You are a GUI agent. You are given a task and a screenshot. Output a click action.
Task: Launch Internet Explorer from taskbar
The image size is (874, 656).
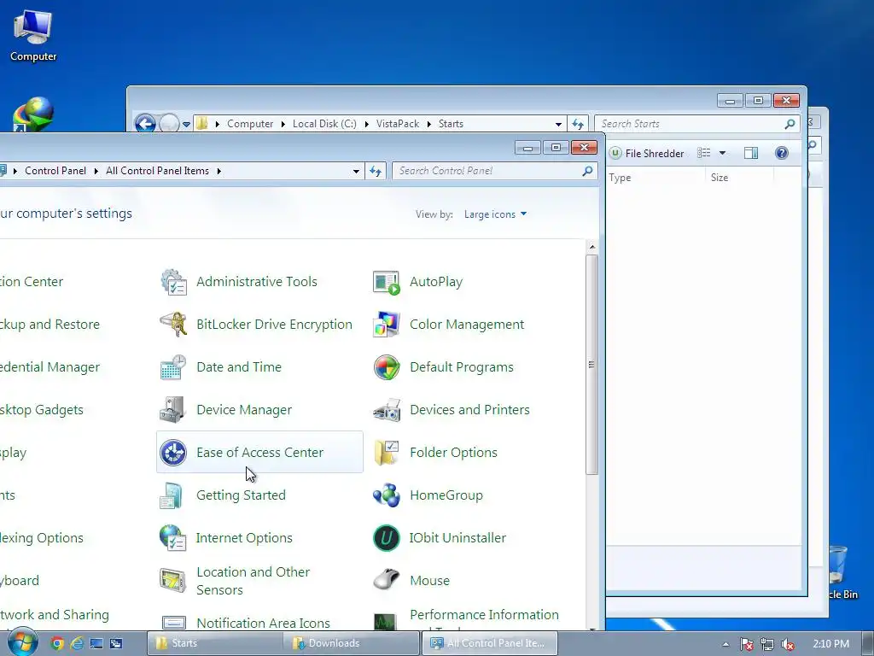coord(76,643)
